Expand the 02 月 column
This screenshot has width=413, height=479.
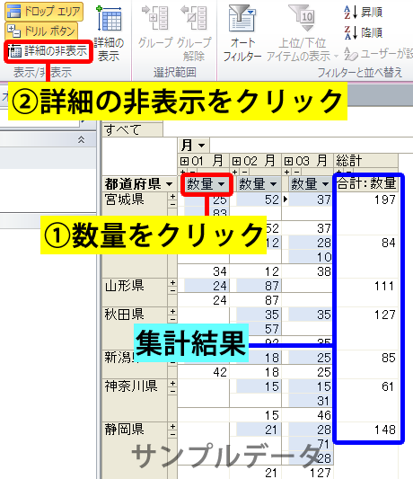point(236,161)
